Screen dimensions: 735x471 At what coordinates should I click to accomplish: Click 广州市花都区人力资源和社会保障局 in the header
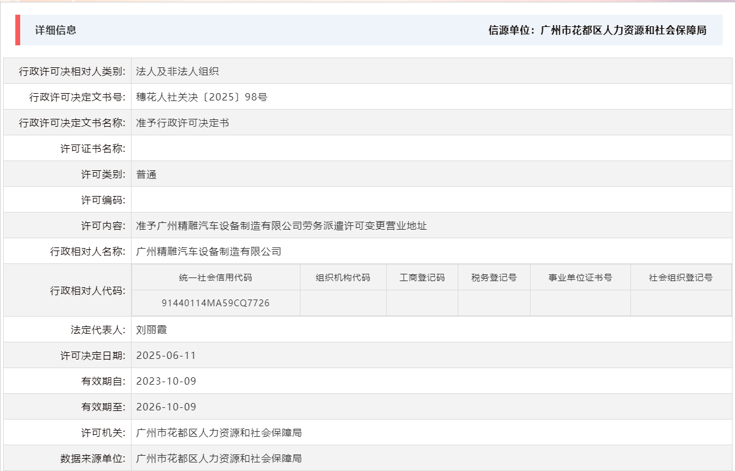627,31
